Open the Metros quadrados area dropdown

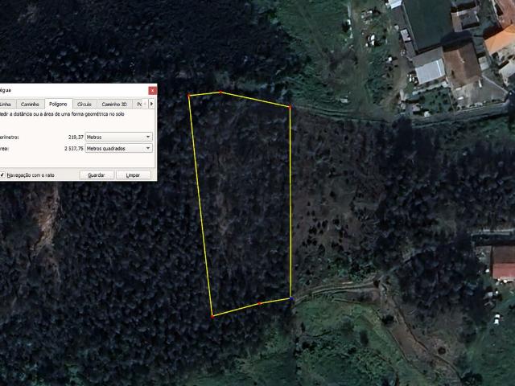118,148
